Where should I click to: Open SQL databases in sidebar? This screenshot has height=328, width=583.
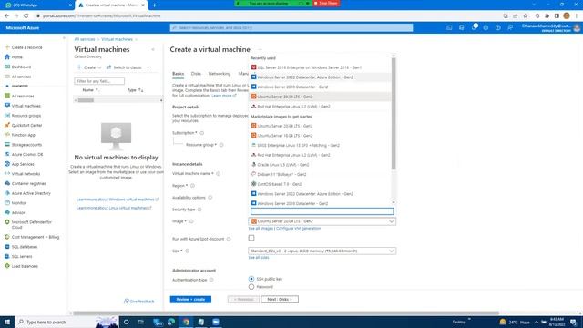click(21, 247)
